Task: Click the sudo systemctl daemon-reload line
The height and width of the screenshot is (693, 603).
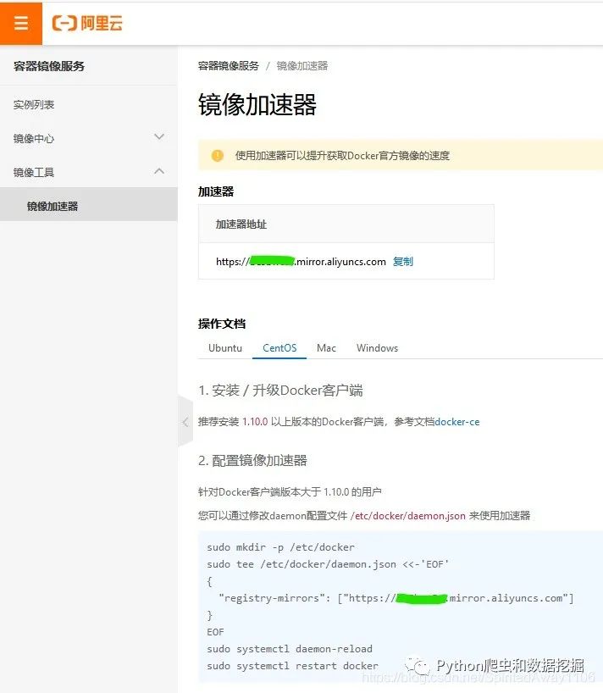Action: point(290,649)
